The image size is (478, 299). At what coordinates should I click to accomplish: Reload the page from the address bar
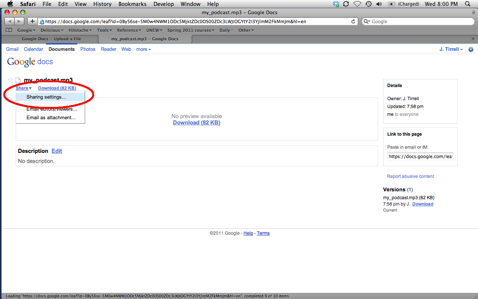353,21
